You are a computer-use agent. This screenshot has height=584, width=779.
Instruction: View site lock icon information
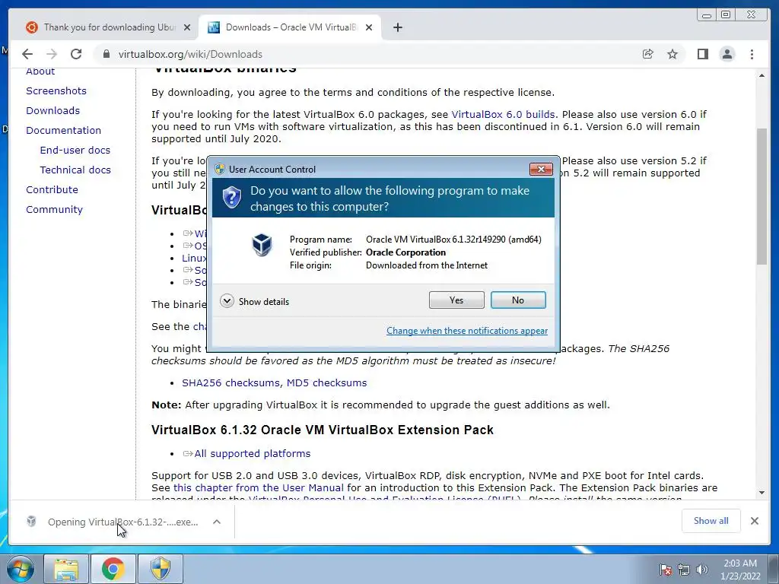(106, 54)
